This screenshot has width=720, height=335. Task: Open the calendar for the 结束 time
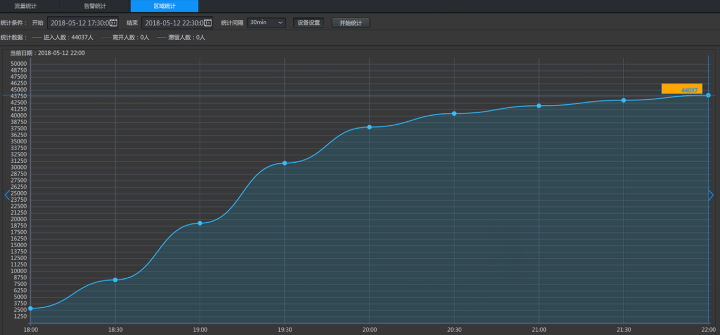[208, 23]
